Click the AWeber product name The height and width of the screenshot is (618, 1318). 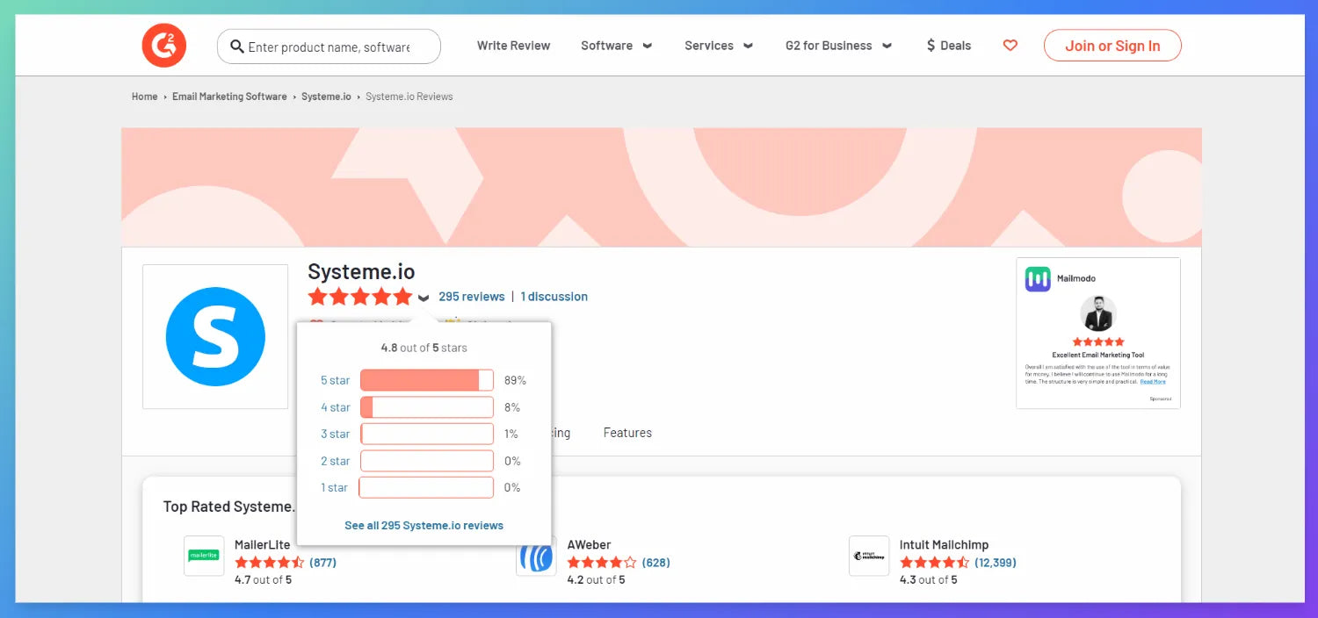click(590, 545)
